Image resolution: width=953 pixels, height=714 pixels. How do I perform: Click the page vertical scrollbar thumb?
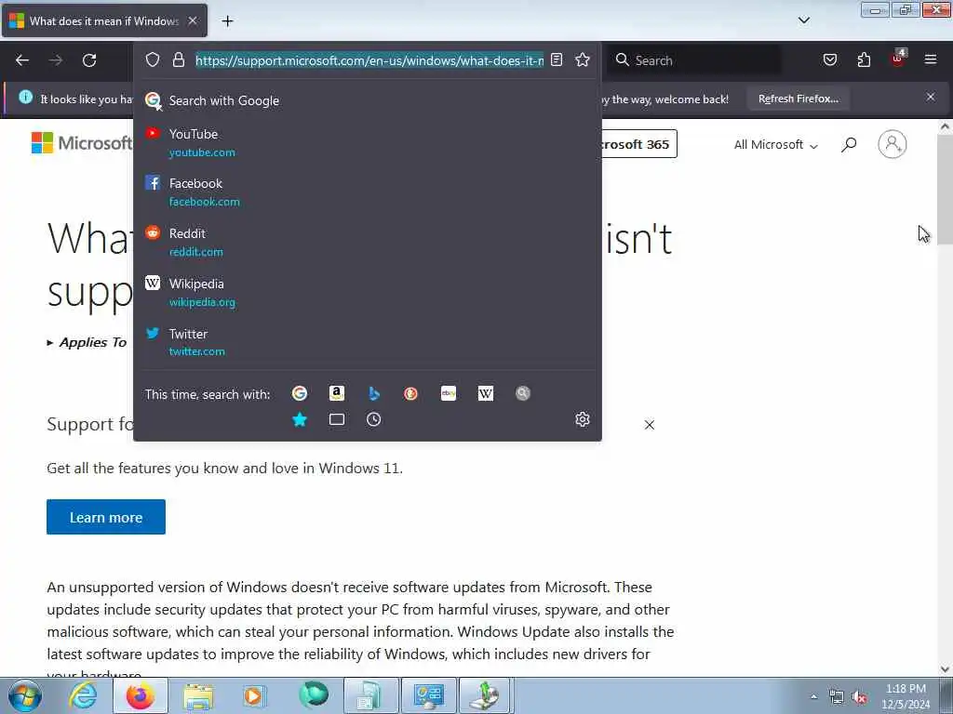(x=945, y=190)
